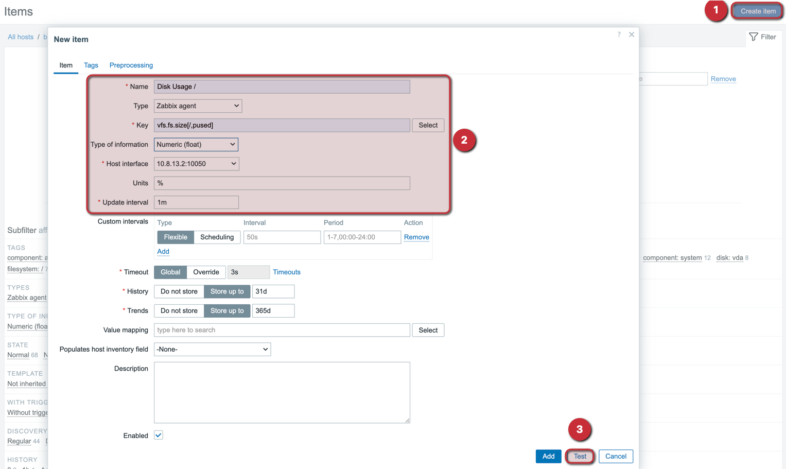Click the Period 1-7,00:00-24:00 field

pyautogui.click(x=362, y=237)
